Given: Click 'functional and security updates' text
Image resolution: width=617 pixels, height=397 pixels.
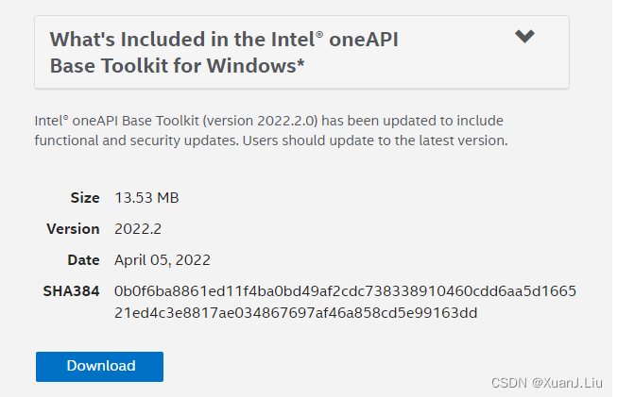Looking at the screenshot, I should coord(132,141).
